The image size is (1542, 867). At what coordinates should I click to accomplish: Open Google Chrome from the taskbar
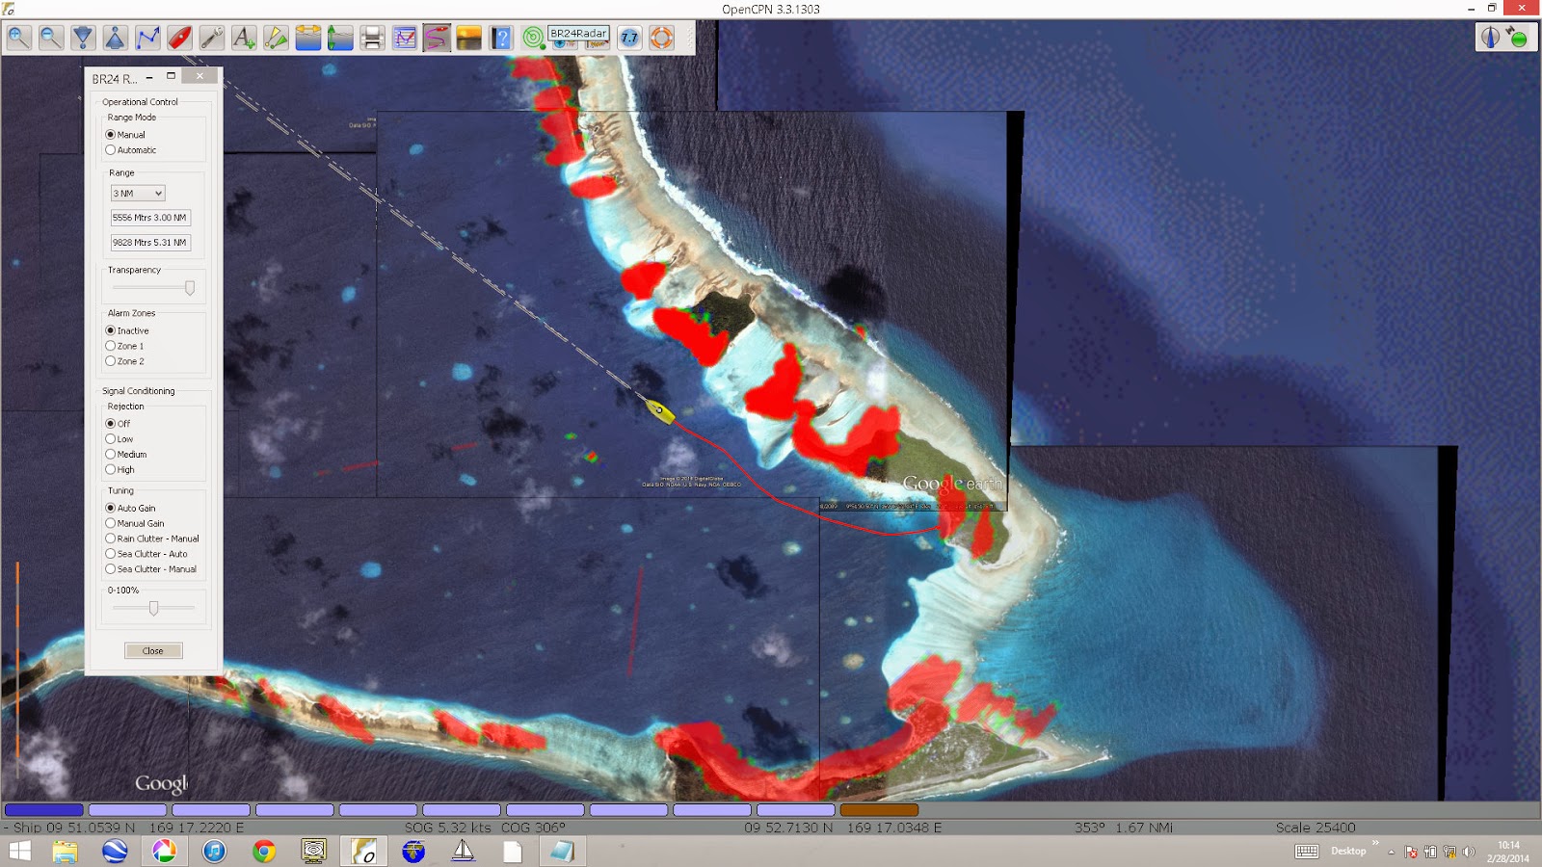tap(264, 851)
